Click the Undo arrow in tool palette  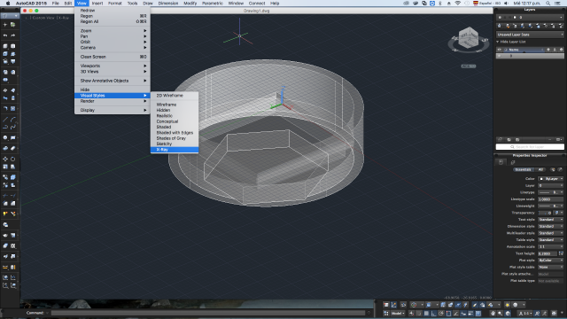5,35
